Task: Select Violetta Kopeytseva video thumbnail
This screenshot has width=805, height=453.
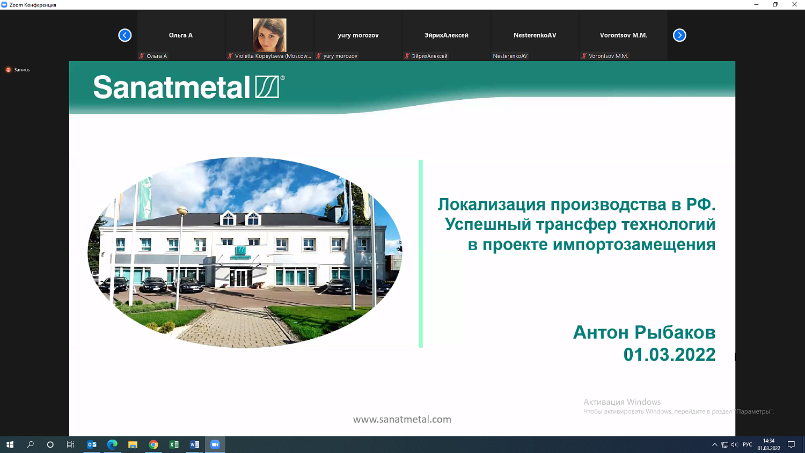Action: (x=269, y=35)
